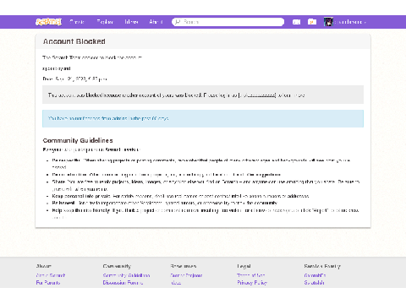406x304 pixels.
Task: Open ScratchJr footer link
Action: click(314, 283)
